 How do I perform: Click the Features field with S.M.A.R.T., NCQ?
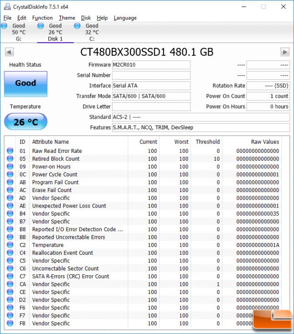(x=201, y=127)
